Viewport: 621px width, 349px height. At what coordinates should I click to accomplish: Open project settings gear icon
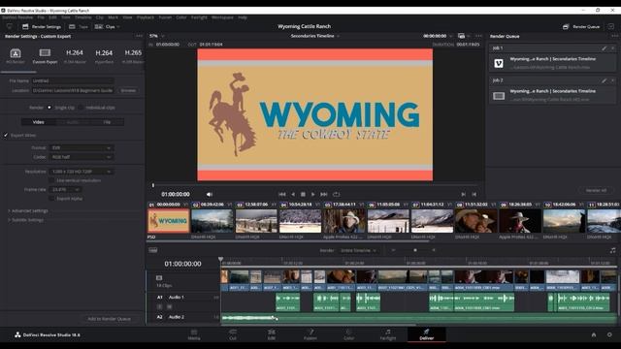click(x=609, y=334)
